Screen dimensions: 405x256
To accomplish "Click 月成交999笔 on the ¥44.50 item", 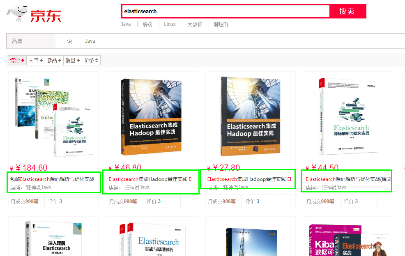I will [x=320, y=201].
